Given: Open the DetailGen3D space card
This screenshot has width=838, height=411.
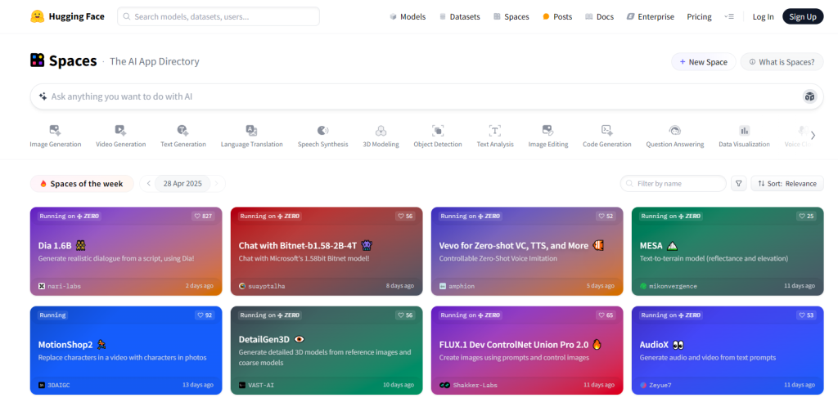Looking at the screenshot, I should click(x=327, y=351).
